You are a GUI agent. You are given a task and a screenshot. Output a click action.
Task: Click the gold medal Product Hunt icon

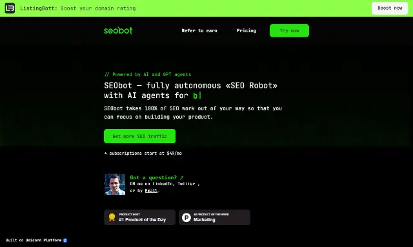click(112, 217)
